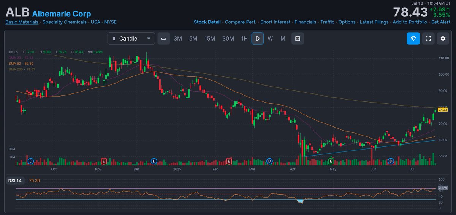This screenshot has height=215, width=456.
Task: Open the Basic Materials sector link
Action: coord(22,22)
